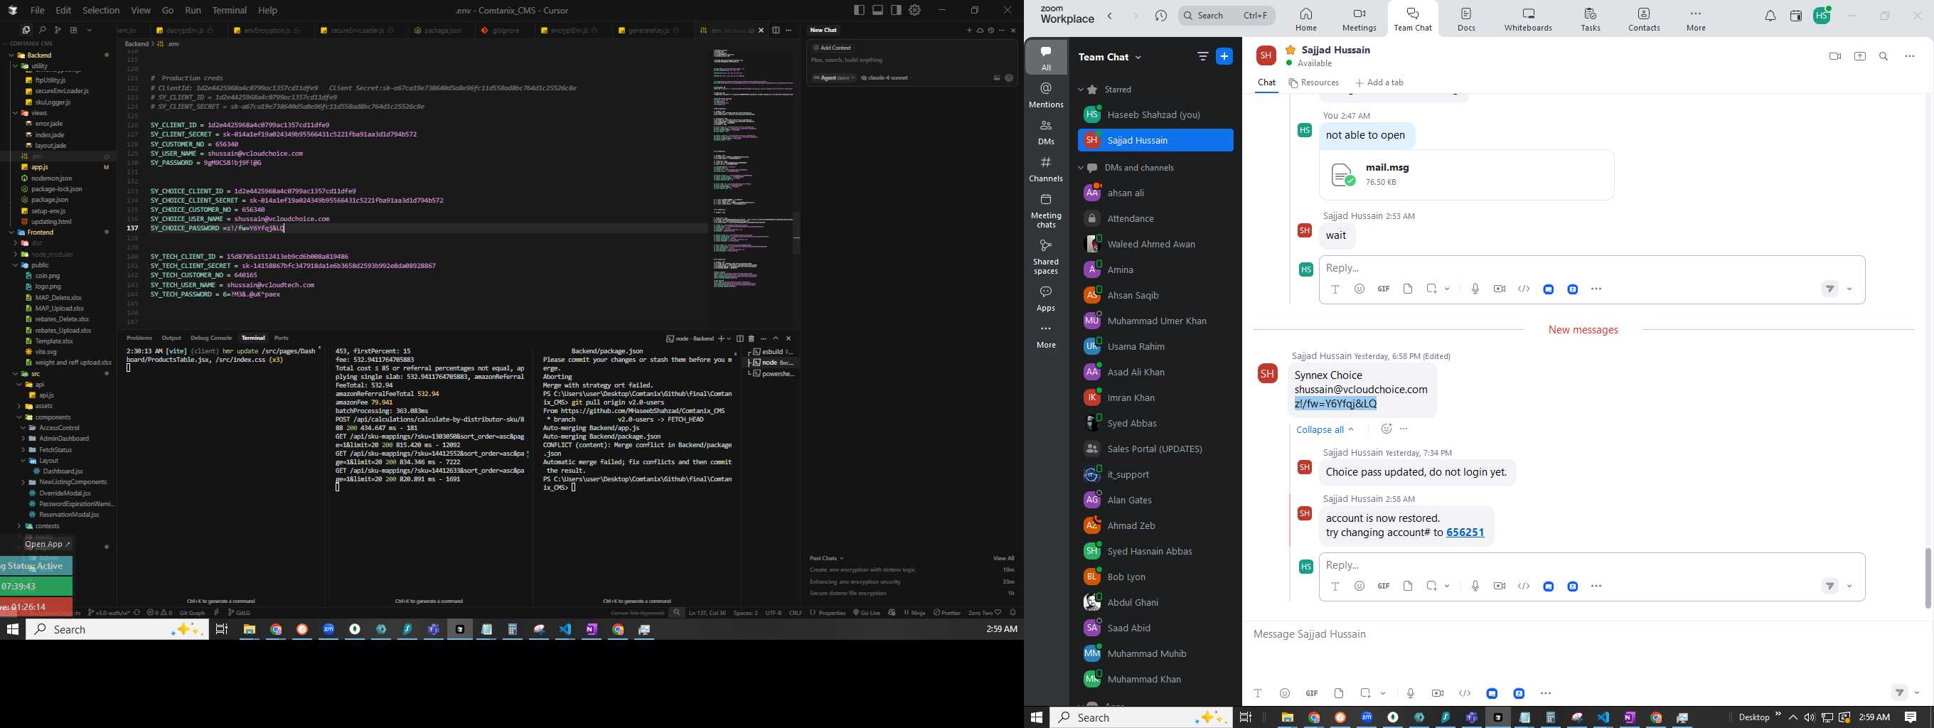Viewport: 1934px width, 728px height.
Task: Open Whiteboards in Zoom Workplace
Action: 1528,19
